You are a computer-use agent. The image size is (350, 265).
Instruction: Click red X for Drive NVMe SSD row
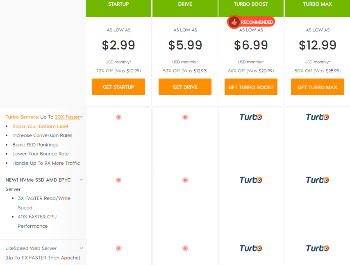tap(185, 180)
